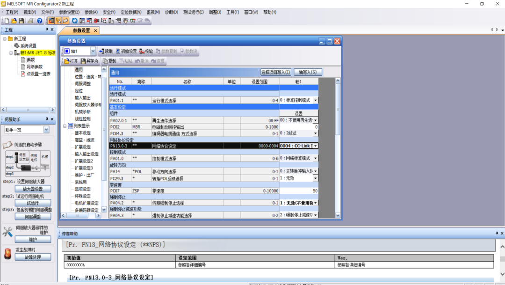Switch to the 参数设置 document tab

(x=81, y=30)
